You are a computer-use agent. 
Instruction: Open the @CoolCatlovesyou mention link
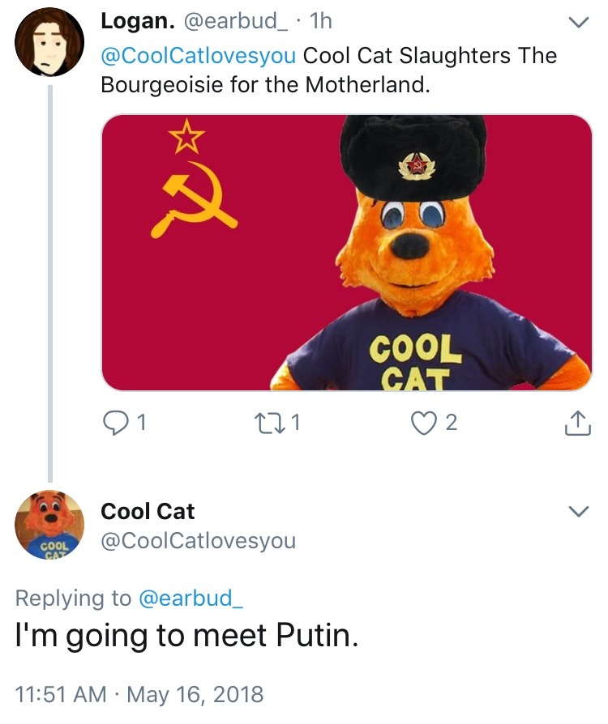coord(198,56)
